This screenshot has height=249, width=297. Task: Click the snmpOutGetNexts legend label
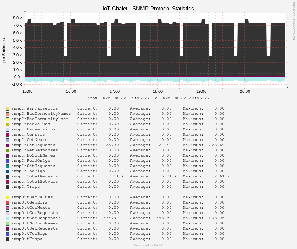tap(31, 208)
